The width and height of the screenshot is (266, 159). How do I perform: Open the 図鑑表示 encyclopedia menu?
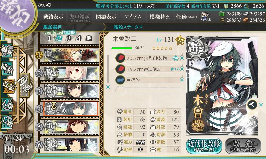tap(106, 17)
